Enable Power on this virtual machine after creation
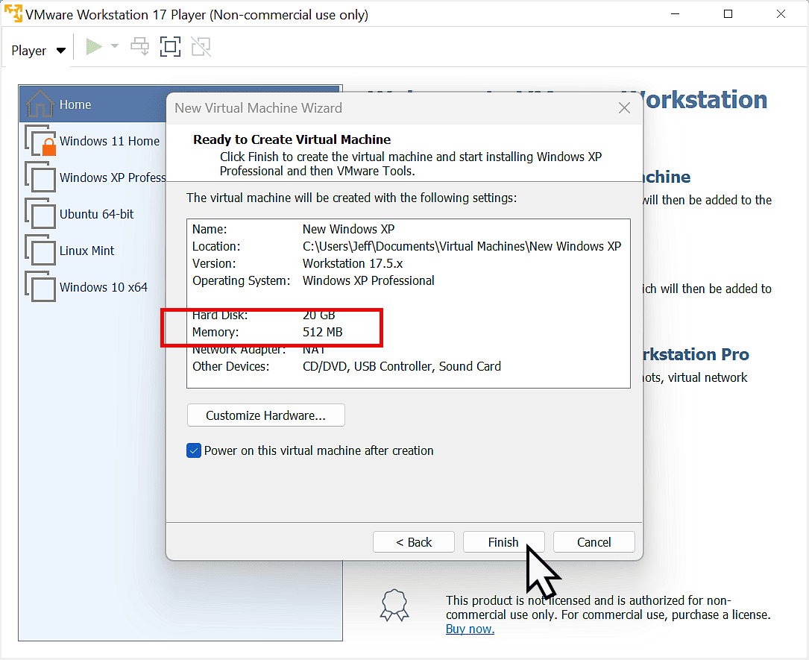809x660 pixels. pyautogui.click(x=194, y=450)
